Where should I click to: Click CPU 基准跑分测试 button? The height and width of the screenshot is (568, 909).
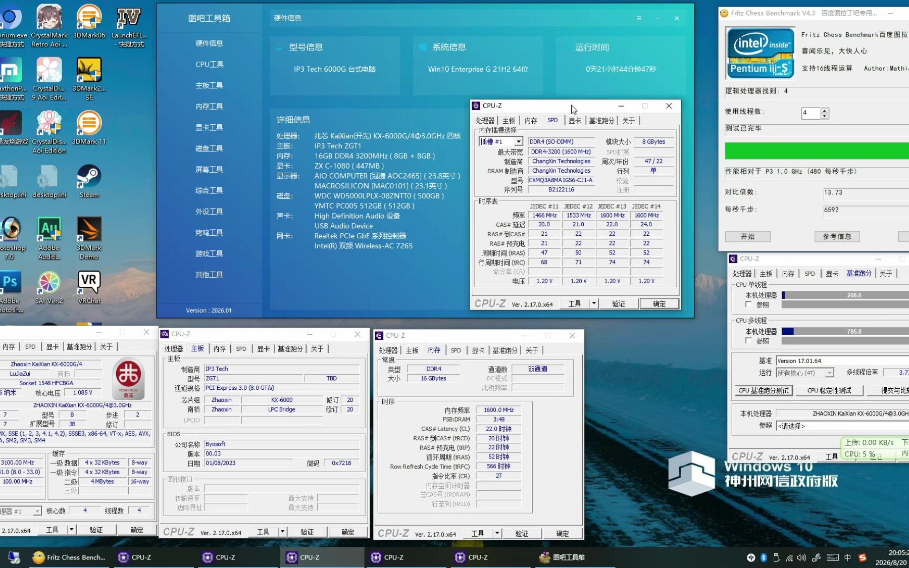pos(764,390)
